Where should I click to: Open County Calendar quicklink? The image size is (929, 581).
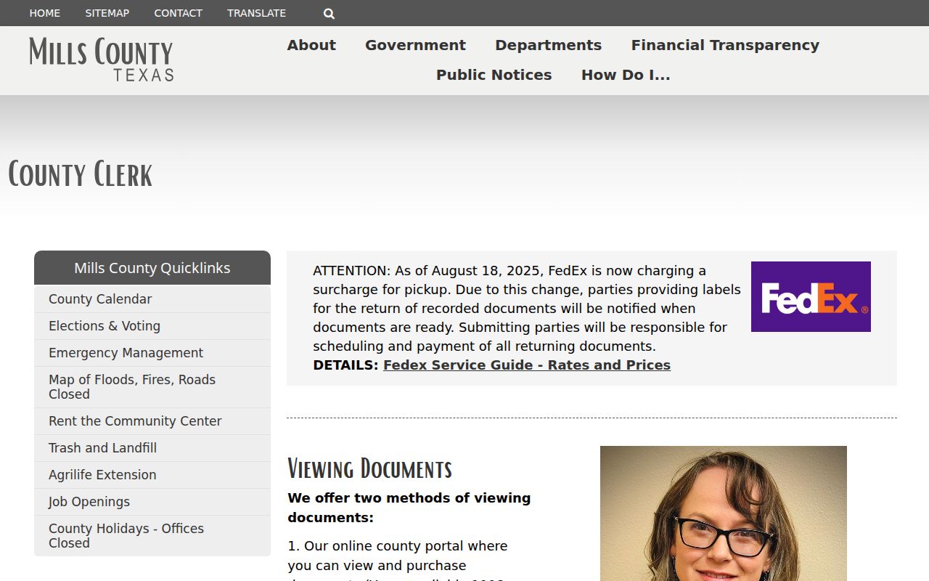click(152, 299)
